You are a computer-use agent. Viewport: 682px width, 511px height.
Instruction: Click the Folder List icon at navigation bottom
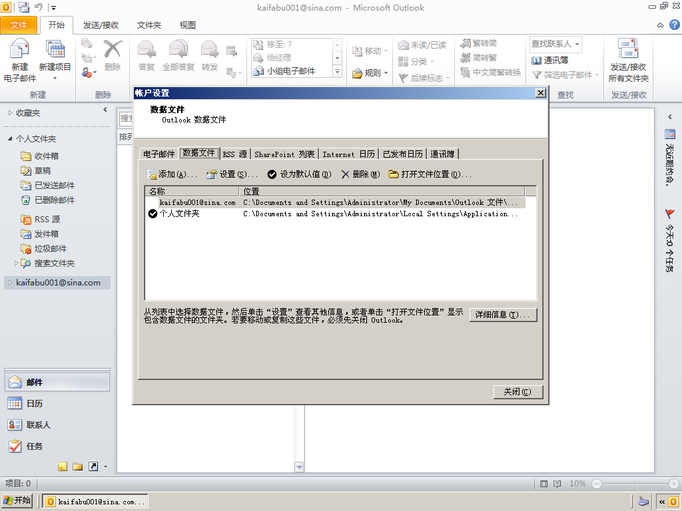[78, 466]
